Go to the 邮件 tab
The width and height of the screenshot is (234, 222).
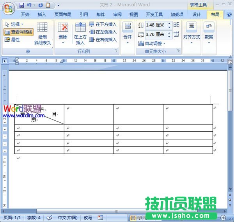click(101, 14)
